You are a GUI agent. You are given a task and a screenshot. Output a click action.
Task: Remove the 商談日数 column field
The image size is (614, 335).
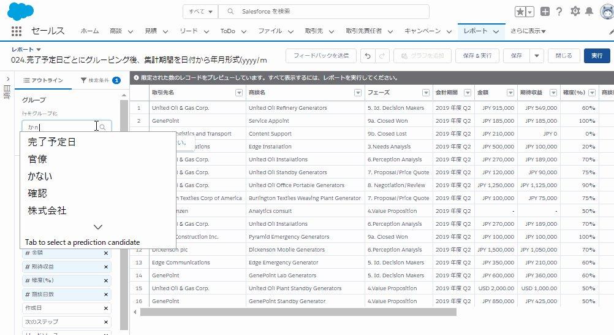pyautogui.click(x=106, y=295)
